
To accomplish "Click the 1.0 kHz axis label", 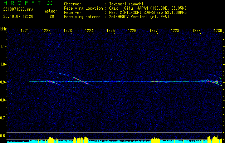I will (3, 65).
